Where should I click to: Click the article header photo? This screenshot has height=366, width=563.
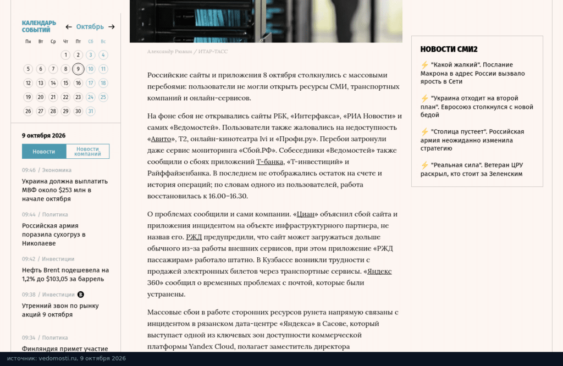click(x=266, y=21)
